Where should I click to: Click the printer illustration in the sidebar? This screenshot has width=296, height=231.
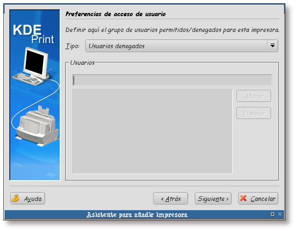pyautogui.click(x=36, y=124)
